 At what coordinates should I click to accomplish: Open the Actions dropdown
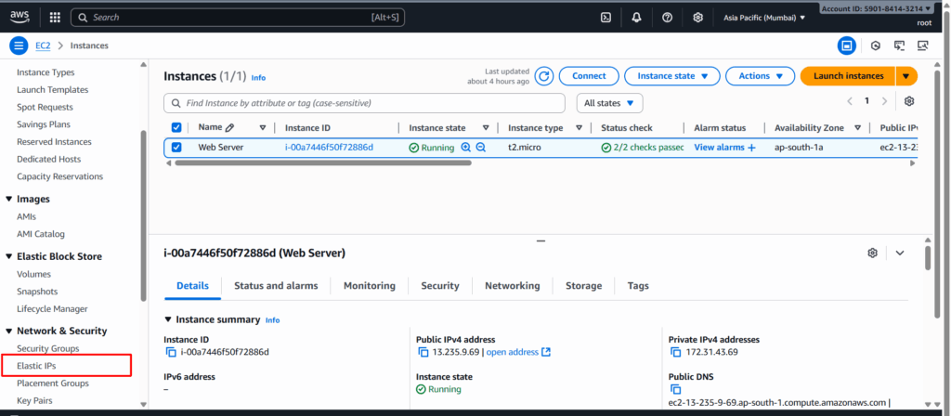(760, 76)
